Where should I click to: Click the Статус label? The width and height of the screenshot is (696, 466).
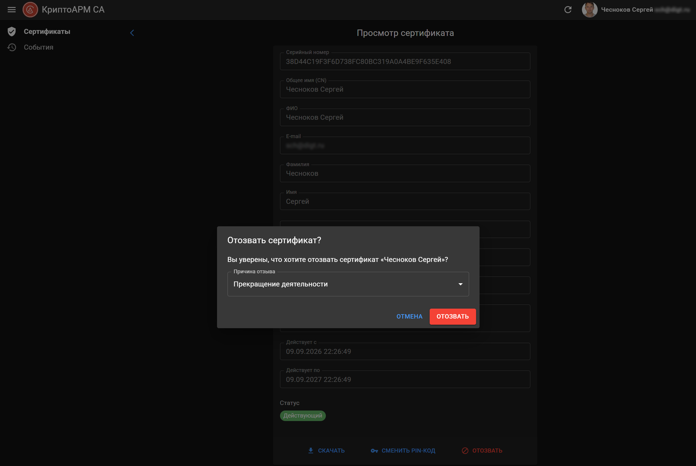[x=289, y=403]
